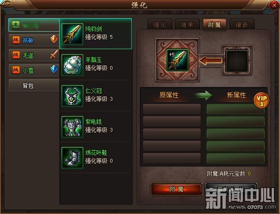This screenshot has width=280, height=214.
Task: Switch to the 强化 tab
Action: click(160, 24)
